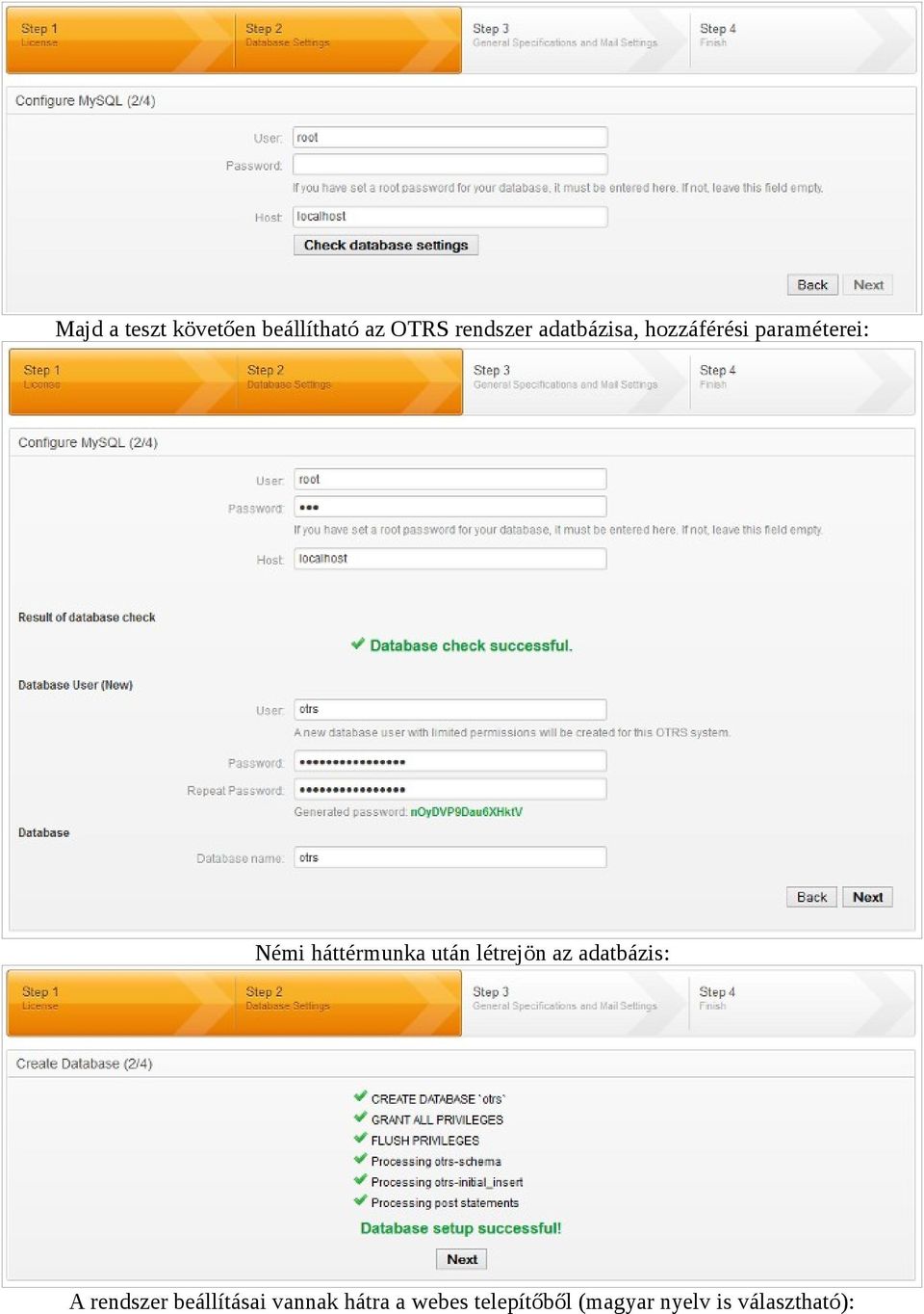Click 'A new database user with limited permissions' hint
This screenshot has width=924, height=1314.
click(x=512, y=733)
